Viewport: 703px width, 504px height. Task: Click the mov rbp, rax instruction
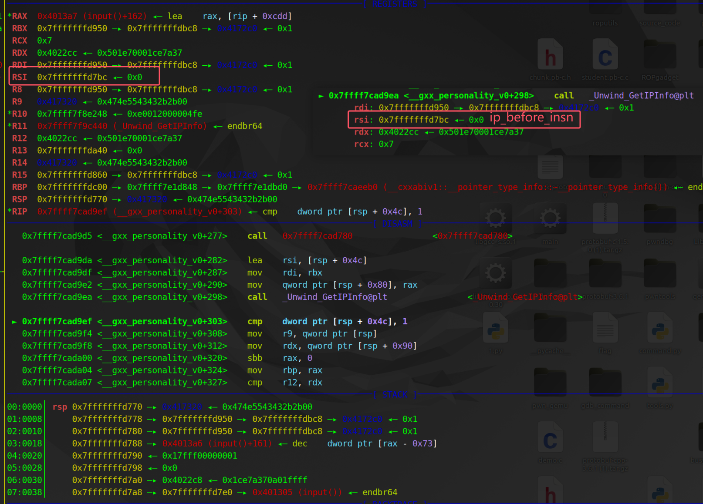[285, 370]
